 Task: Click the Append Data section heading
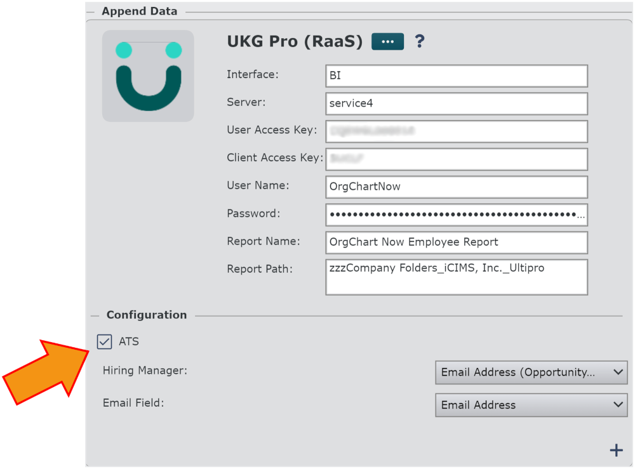139,11
